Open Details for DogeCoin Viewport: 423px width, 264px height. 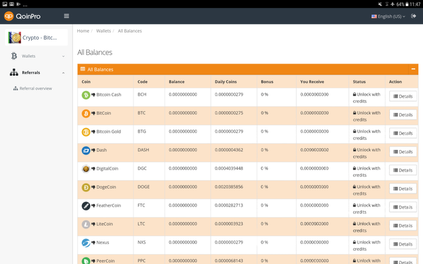coord(403,189)
